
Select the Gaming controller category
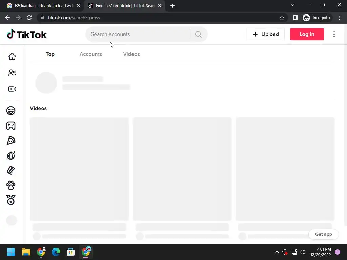point(11,126)
